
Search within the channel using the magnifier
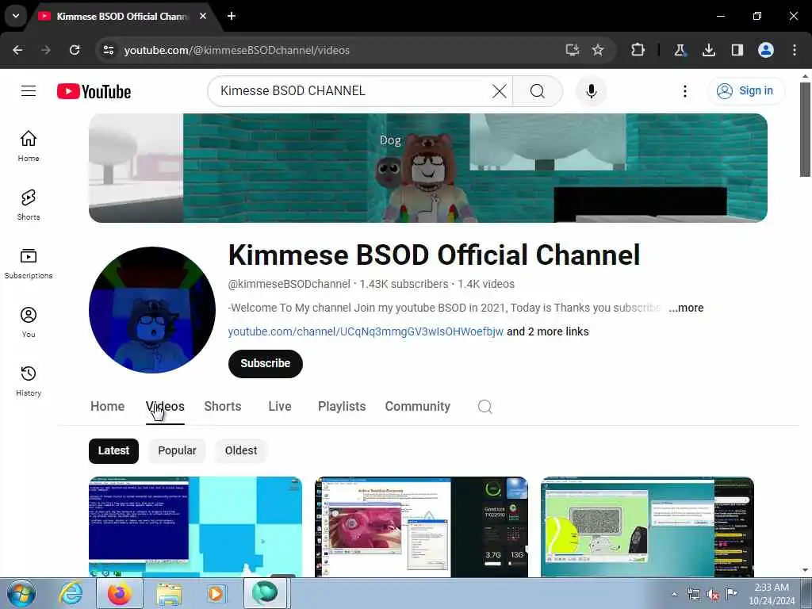[485, 407]
